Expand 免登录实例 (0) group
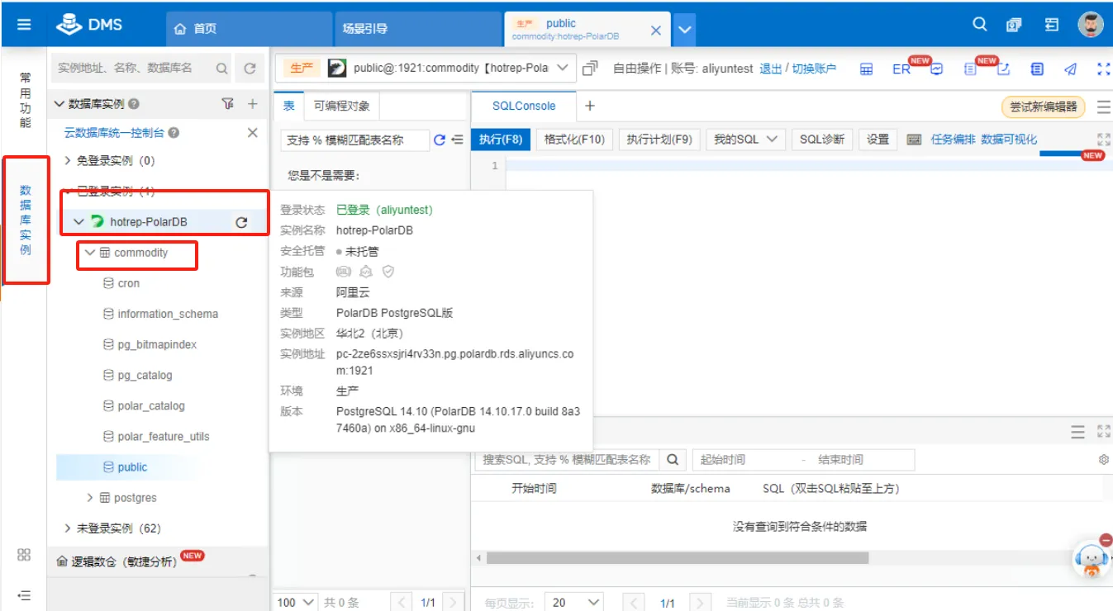 68,161
